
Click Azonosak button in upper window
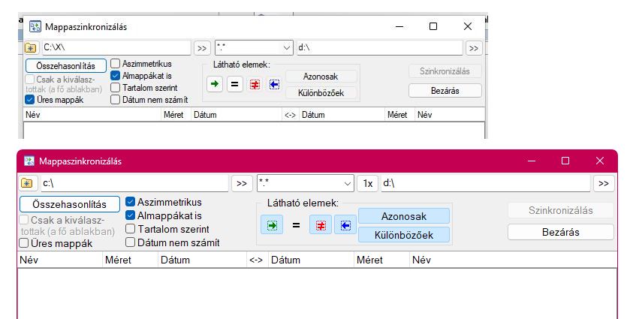pyautogui.click(x=321, y=77)
